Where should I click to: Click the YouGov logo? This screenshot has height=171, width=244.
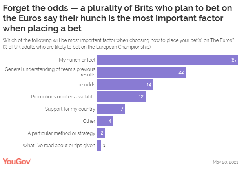pyautogui.click(x=17, y=162)
